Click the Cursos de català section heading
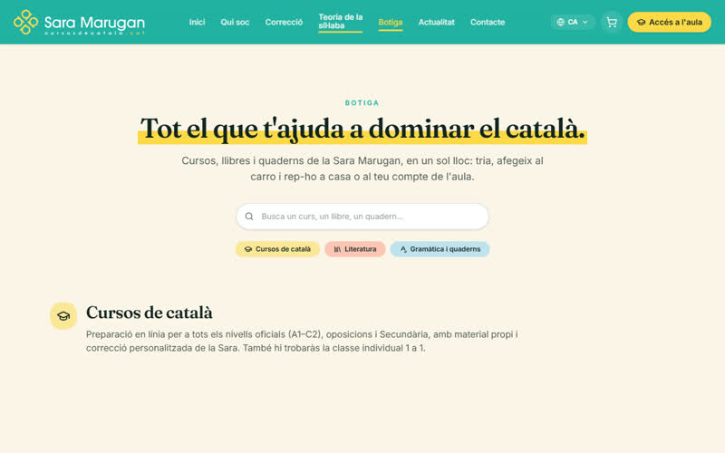Image resolution: width=725 pixels, height=453 pixels. point(150,313)
